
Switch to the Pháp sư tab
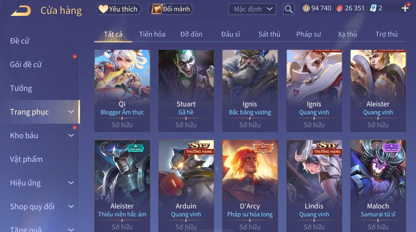(x=309, y=34)
